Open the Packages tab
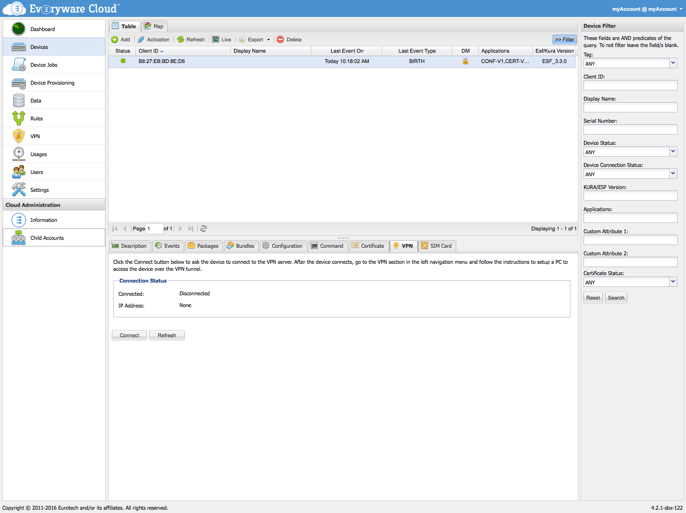This screenshot has height=513, width=686. pyautogui.click(x=203, y=246)
